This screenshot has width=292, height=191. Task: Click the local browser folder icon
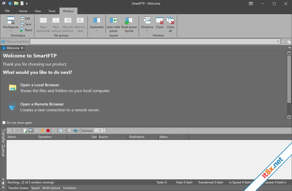click(12, 88)
